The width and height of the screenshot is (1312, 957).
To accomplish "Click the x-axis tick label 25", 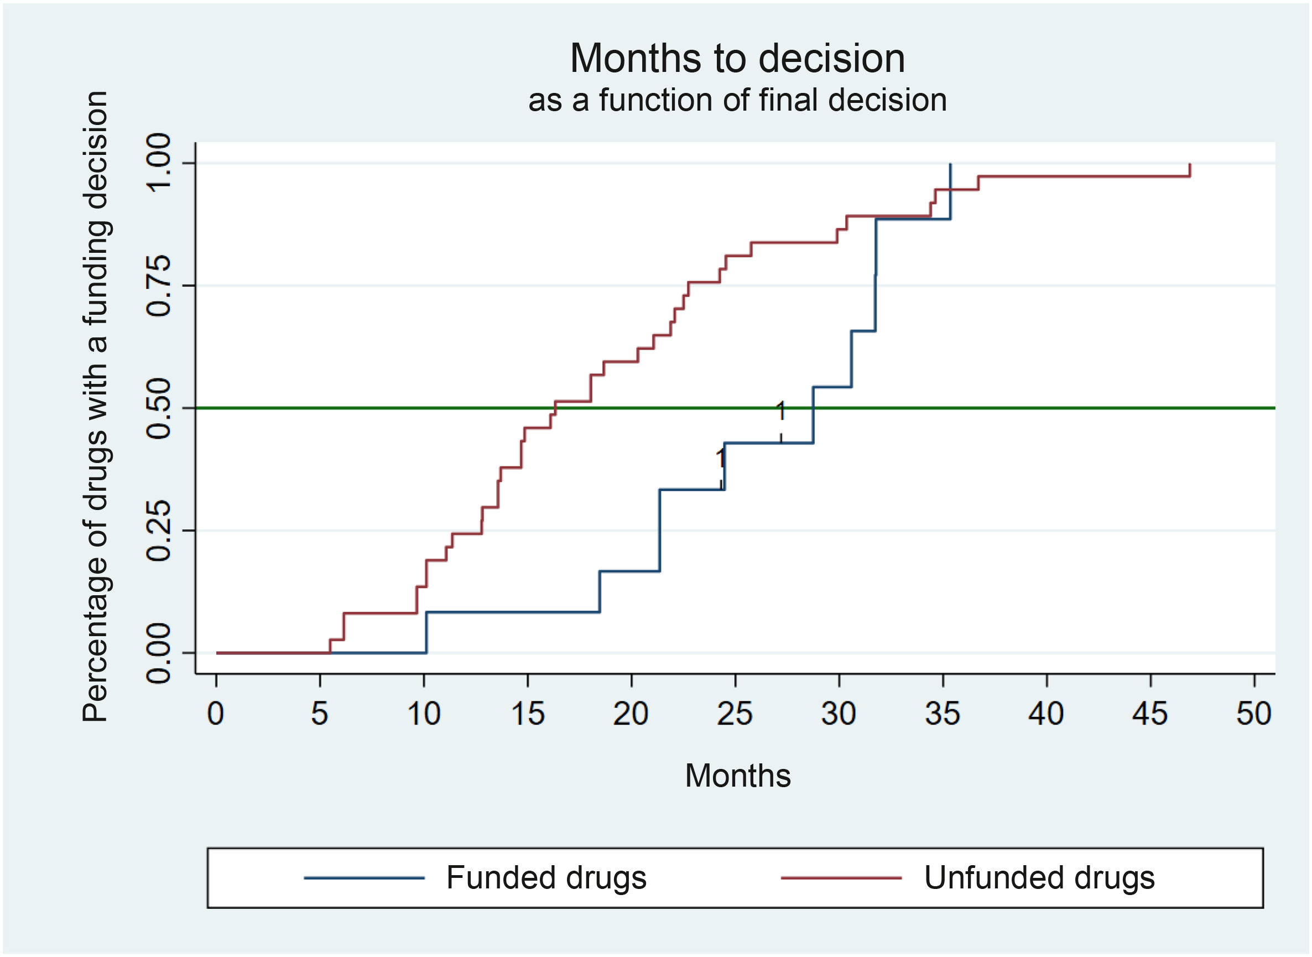I will [x=735, y=714].
